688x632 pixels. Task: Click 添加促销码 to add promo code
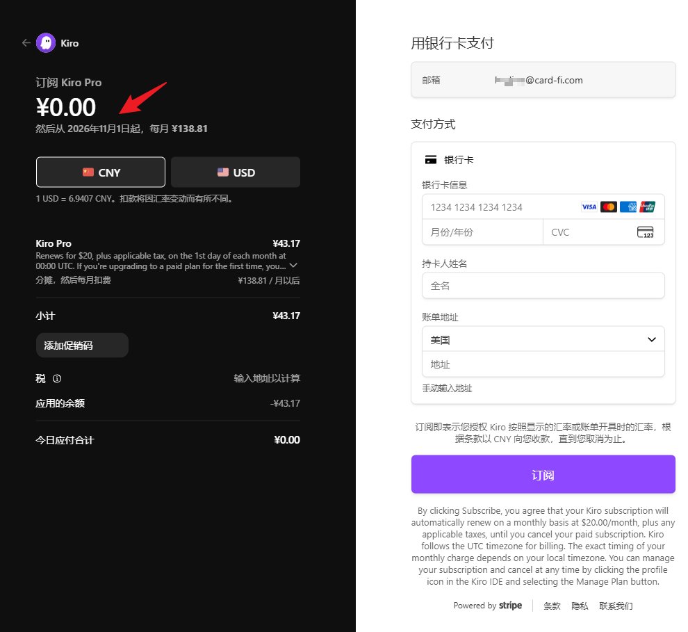pyautogui.click(x=82, y=346)
